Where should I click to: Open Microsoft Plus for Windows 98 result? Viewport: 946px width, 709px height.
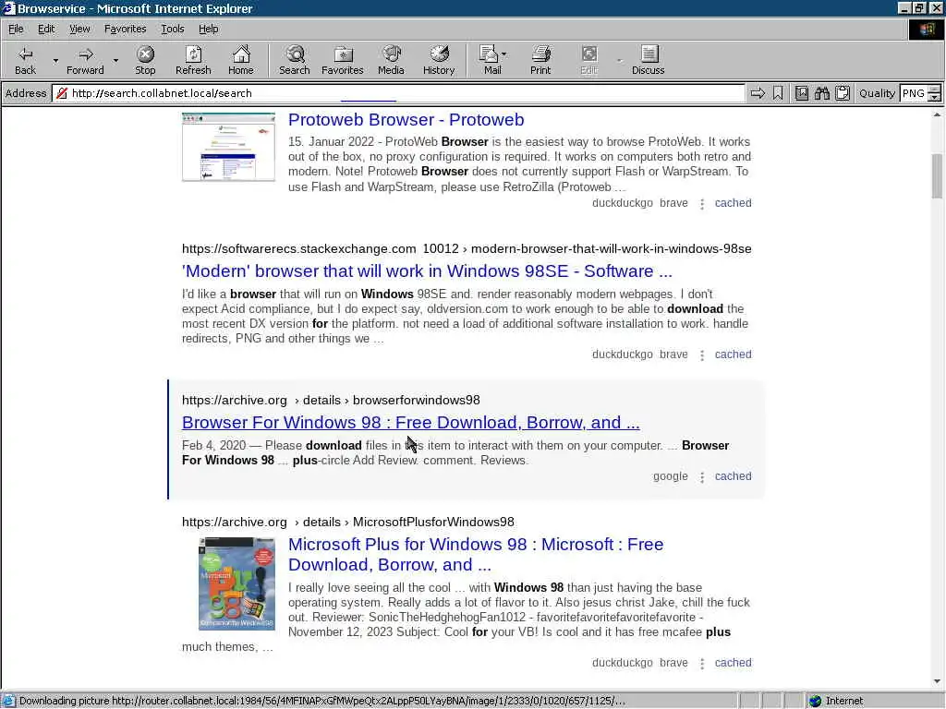click(476, 554)
